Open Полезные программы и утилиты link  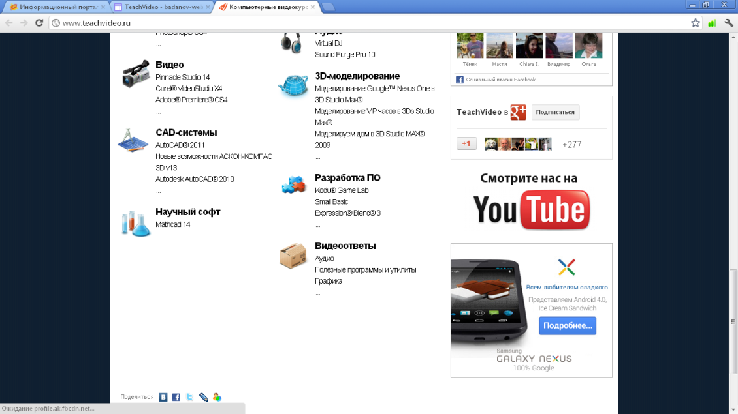pos(365,270)
